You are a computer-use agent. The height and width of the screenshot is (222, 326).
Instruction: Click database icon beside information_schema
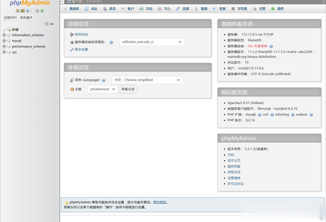click(x=9, y=35)
